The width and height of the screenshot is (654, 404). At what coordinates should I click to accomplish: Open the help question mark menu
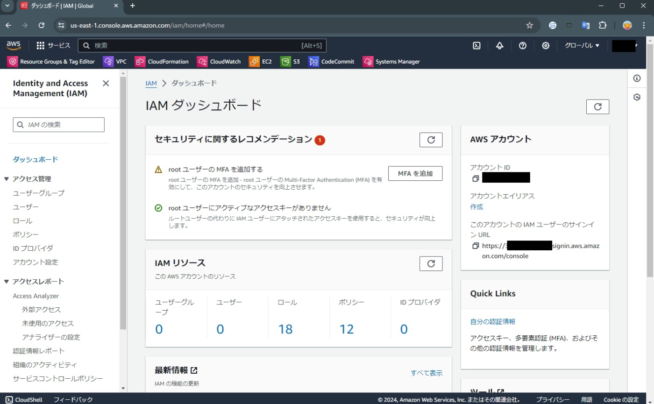pos(523,45)
